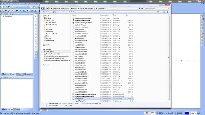Click the file list vertical scrollbar
Image resolution: width=205 pixels, height=115 pixels.
click(x=169, y=57)
